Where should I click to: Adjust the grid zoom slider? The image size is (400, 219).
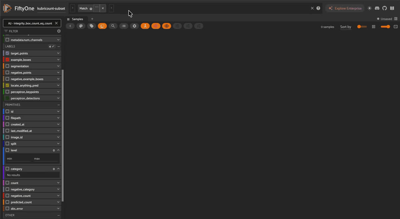[x=385, y=27]
